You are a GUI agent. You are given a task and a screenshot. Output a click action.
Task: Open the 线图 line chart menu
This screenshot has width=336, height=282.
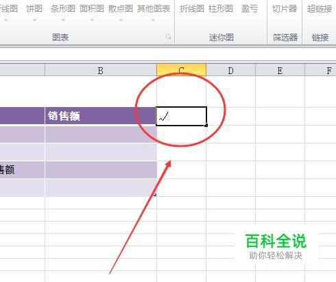9,9
